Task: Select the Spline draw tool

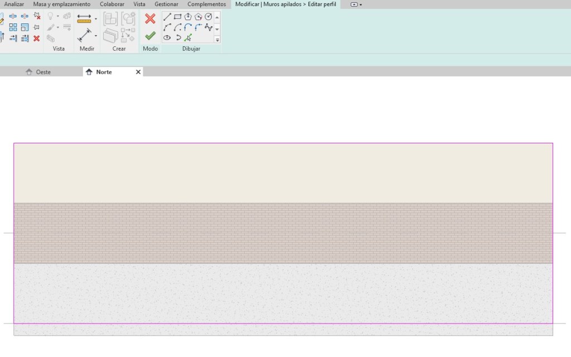Action: 209,27
